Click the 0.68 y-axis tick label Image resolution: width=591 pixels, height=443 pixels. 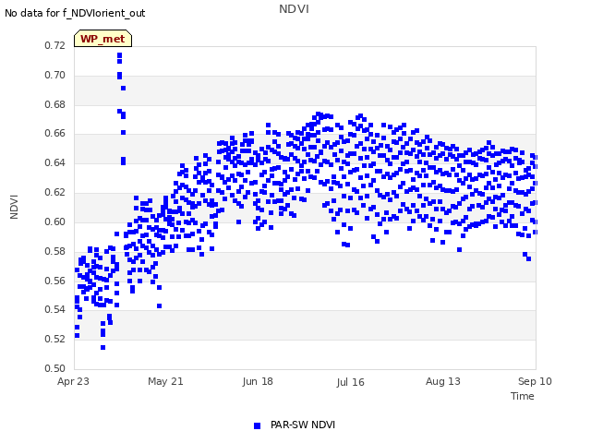55,104
